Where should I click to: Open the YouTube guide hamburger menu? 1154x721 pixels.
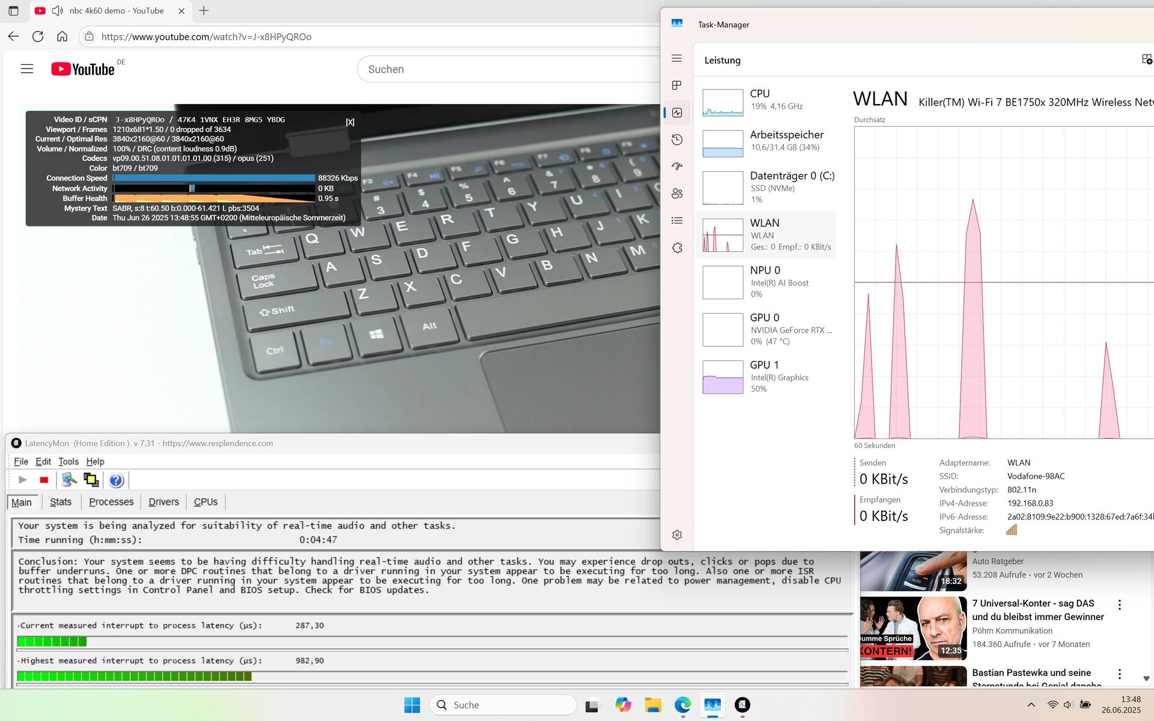[27, 69]
